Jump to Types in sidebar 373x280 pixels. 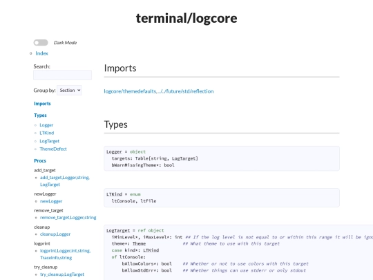[40, 115]
